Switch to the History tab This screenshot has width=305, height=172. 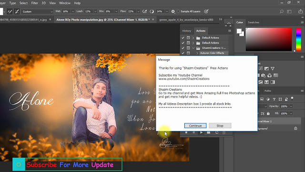click(186, 31)
